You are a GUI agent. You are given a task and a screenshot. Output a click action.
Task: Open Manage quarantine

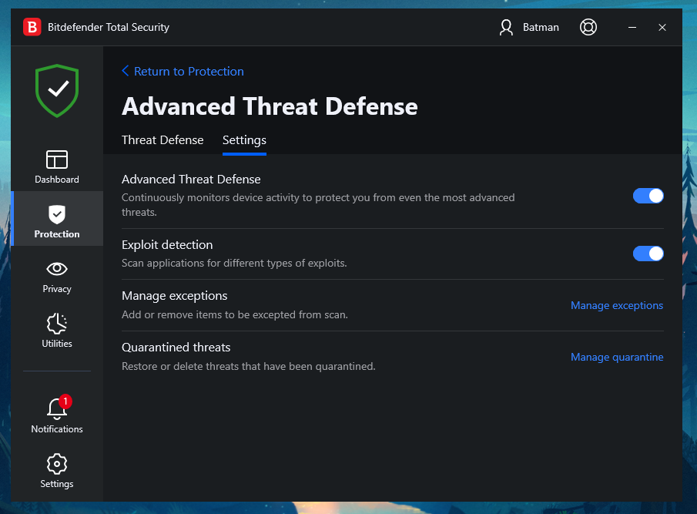(616, 357)
